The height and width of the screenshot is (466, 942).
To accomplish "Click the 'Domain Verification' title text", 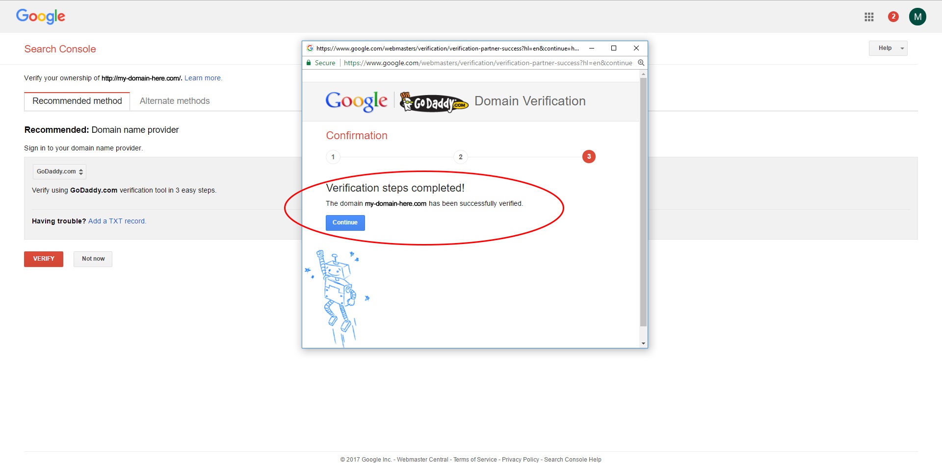I will 530,101.
